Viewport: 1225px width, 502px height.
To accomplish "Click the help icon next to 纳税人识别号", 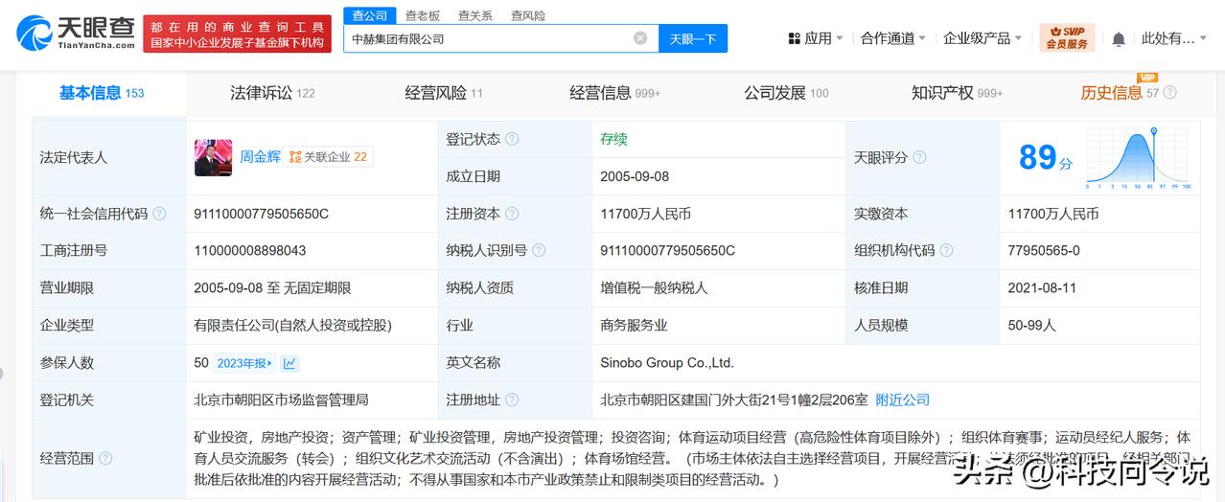I will point(539,250).
